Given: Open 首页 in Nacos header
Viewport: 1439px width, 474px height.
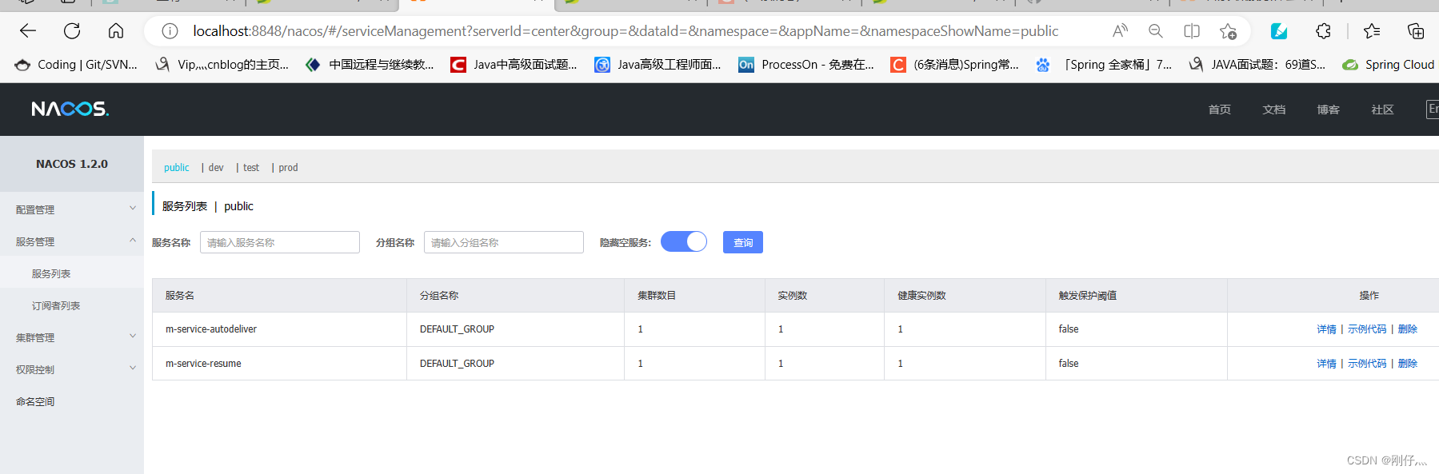Looking at the screenshot, I should click(1219, 110).
